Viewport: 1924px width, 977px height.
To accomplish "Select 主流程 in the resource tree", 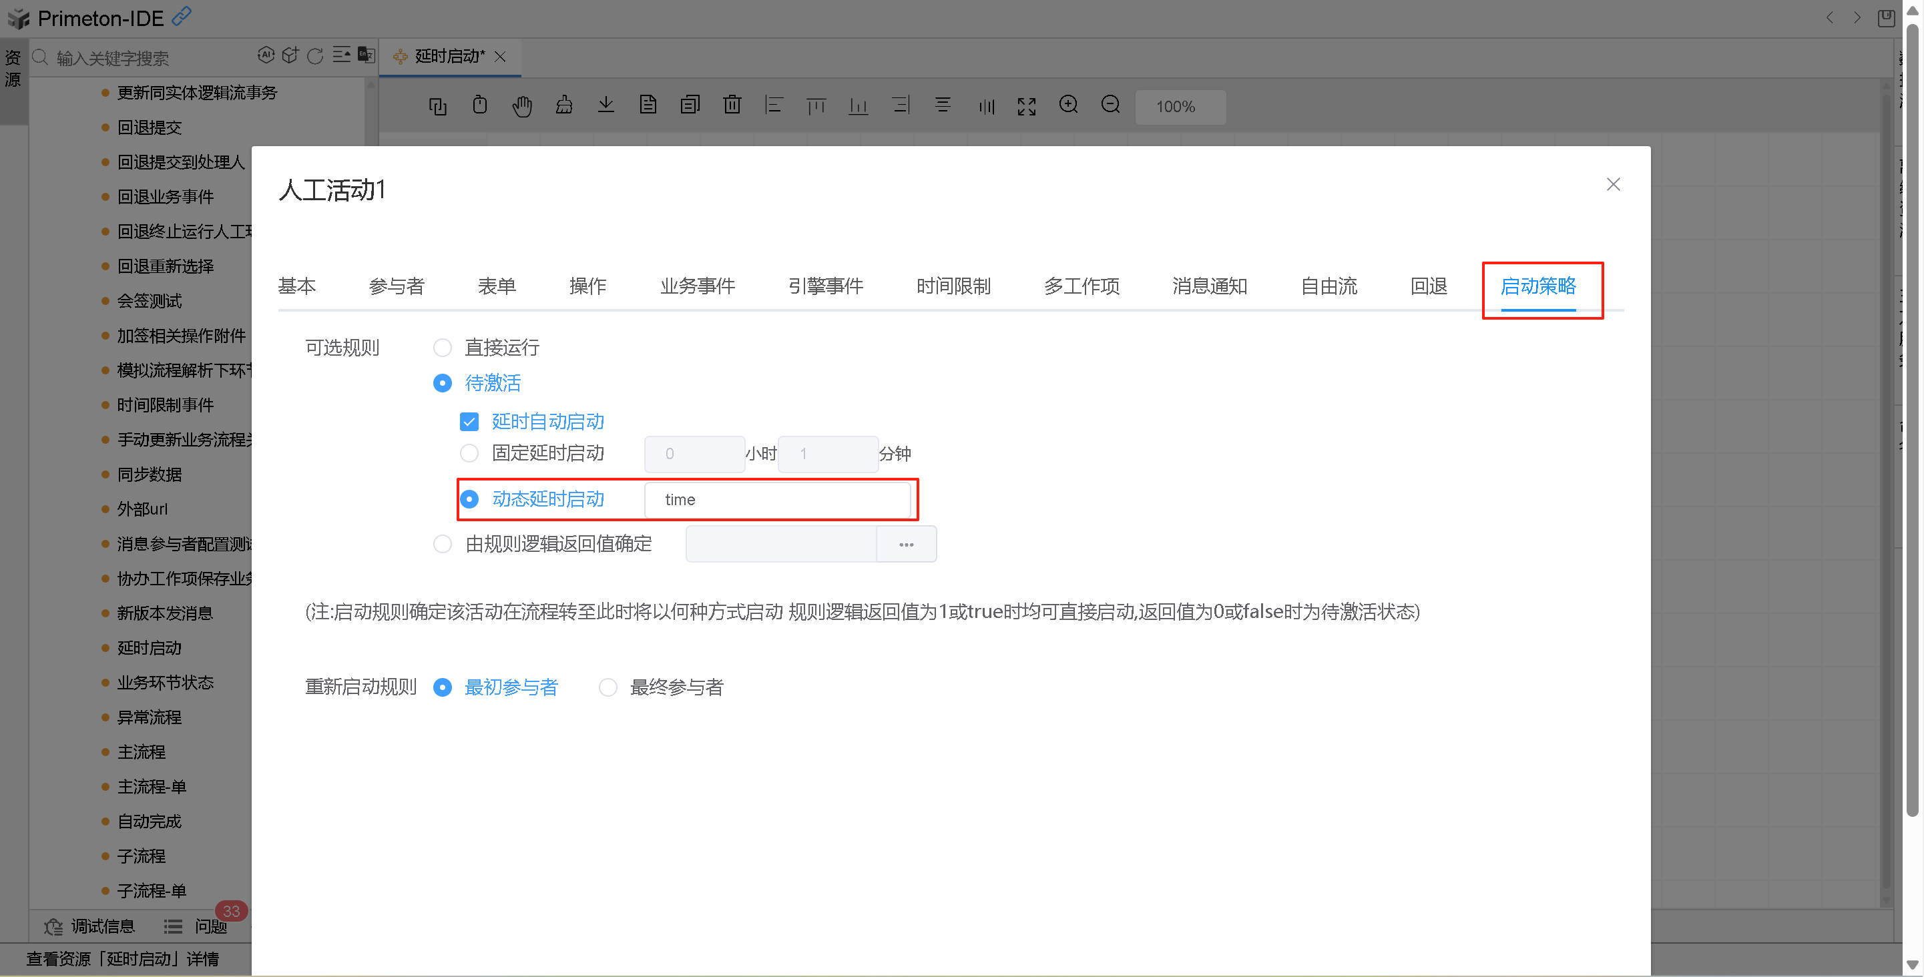I will tap(141, 751).
